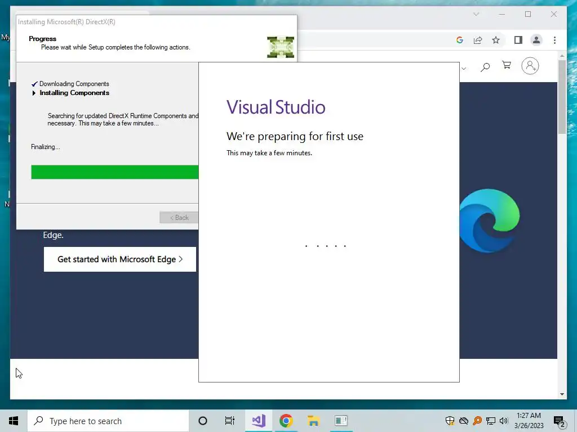Viewport: 577px width, 432px height.
Task: Click the Installing Microsoft DirectX title bar
Action: (x=157, y=22)
